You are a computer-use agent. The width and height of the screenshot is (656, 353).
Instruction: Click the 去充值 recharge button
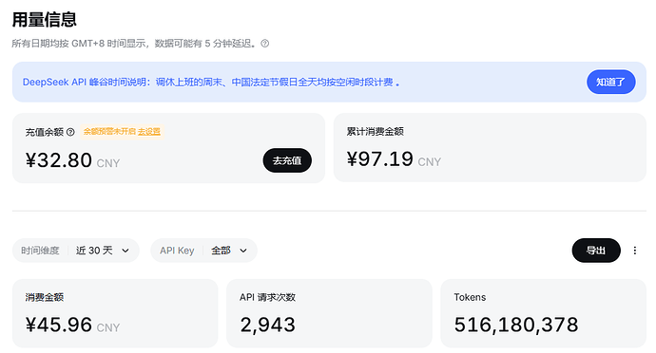tap(287, 160)
